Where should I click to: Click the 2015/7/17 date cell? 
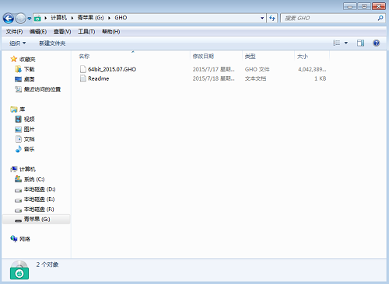point(213,69)
